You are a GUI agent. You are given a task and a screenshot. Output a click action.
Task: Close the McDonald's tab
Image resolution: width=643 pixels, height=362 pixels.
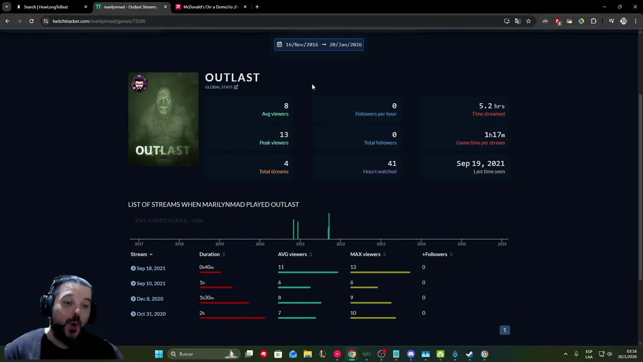[x=245, y=7]
